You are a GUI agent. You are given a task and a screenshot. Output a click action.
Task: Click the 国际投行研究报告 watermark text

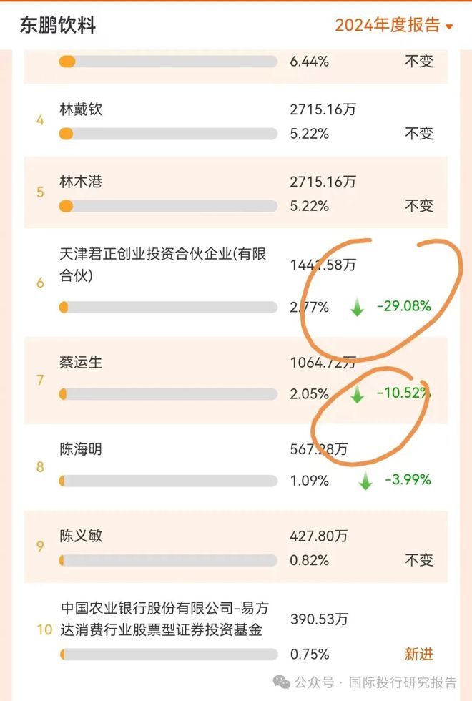402,681
